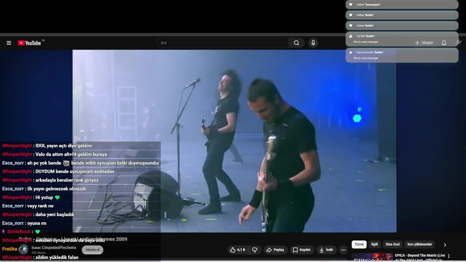This screenshot has height=262, width=466.
Task: Open the notifications bell
Action: [444, 43]
